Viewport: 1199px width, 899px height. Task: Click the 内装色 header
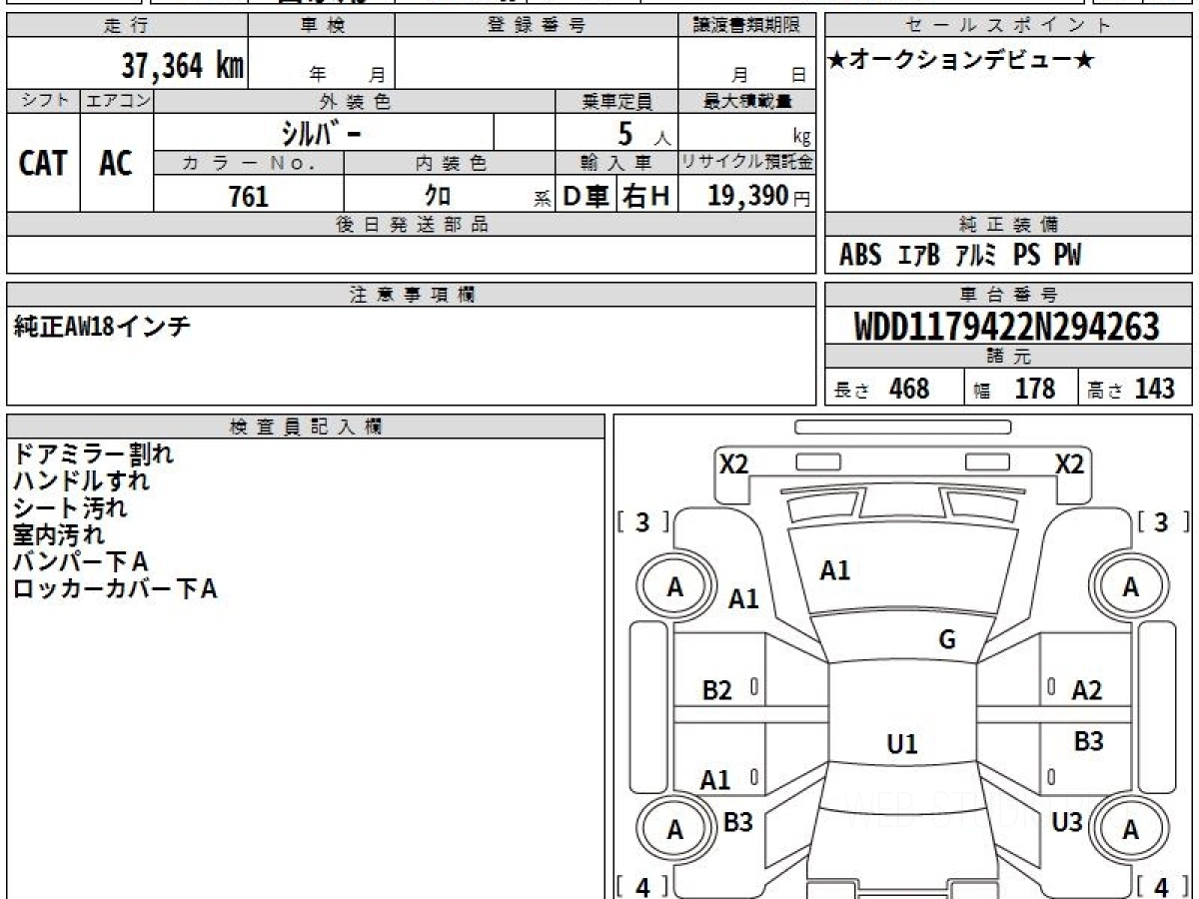point(450,163)
